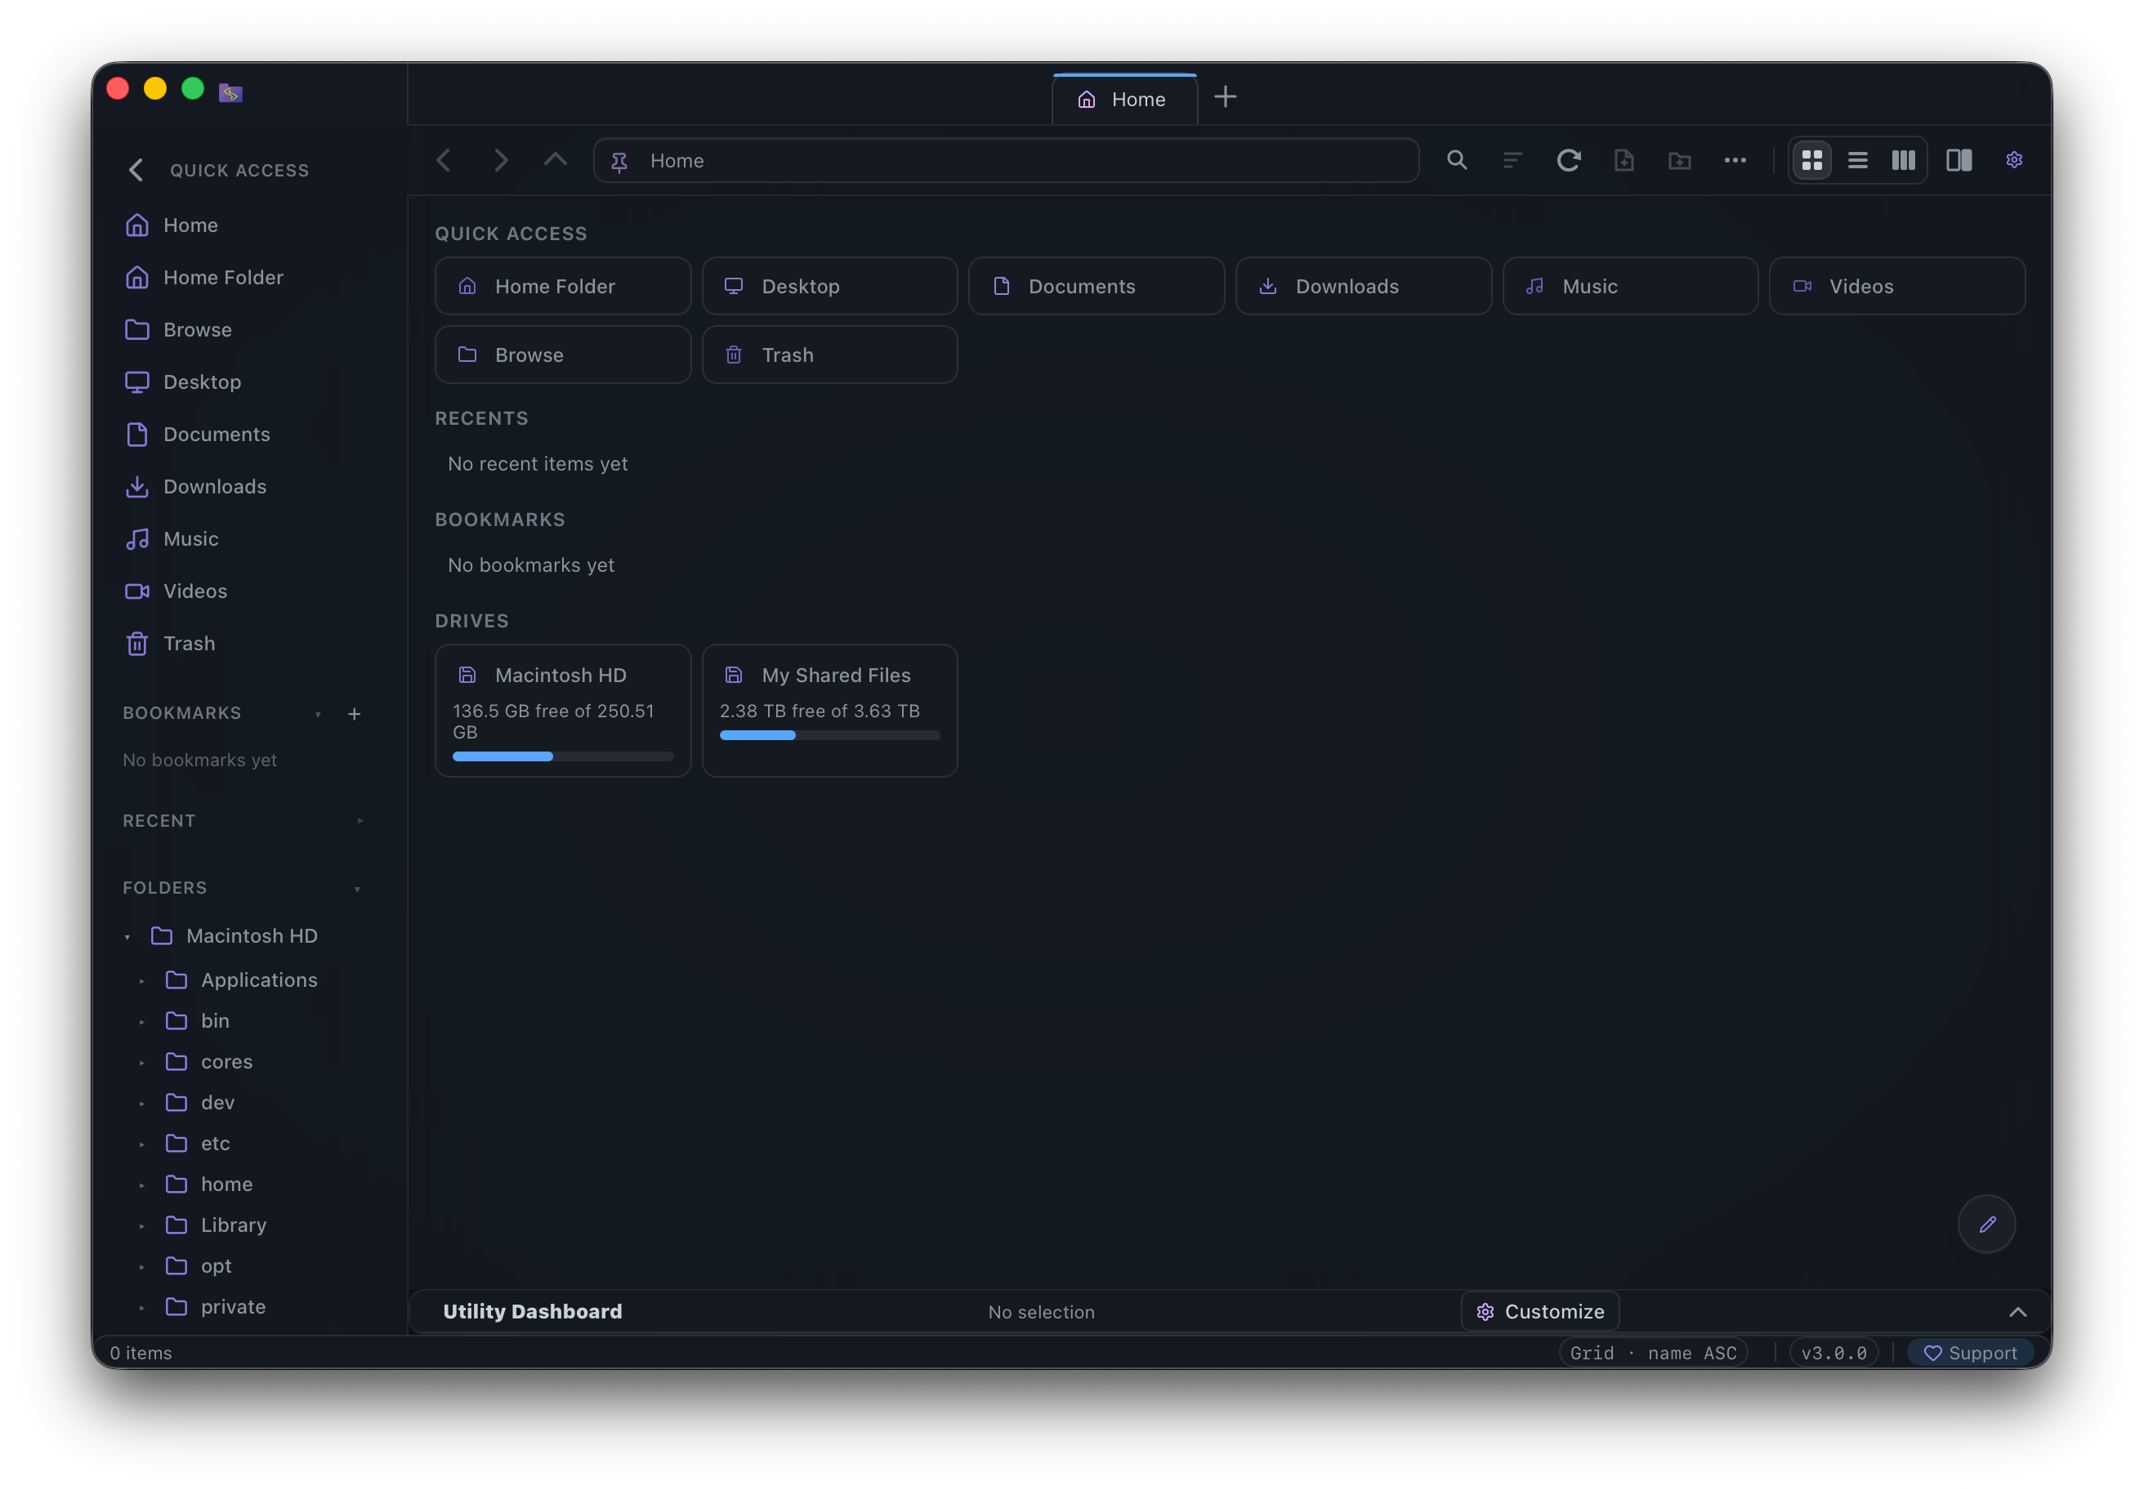The height and width of the screenshot is (1490, 2144).
Task: Open the Home Folder quick access card
Action: (x=563, y=286)
